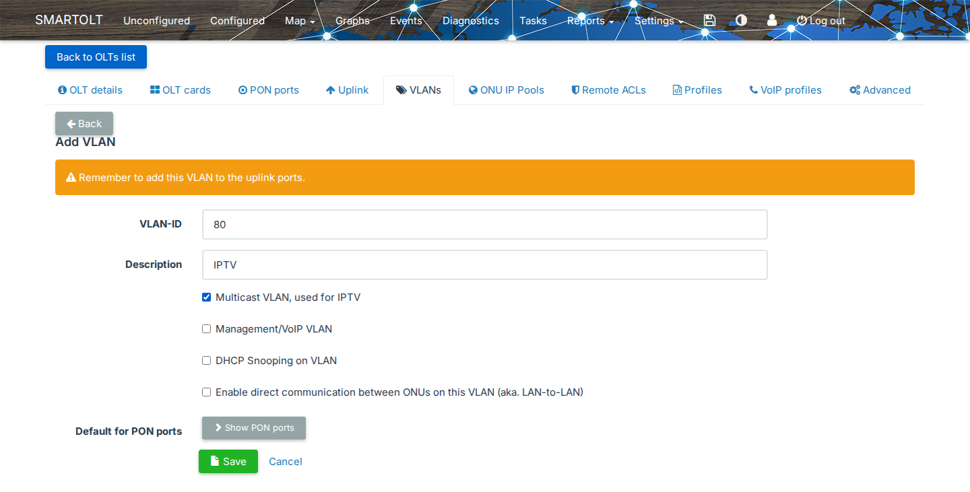The height and width of the screenshot is (492, 970).
Task: Click the gray Back button
Action: tap(84, 124)
